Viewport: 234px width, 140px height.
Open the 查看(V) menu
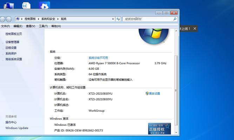[31, 26]
